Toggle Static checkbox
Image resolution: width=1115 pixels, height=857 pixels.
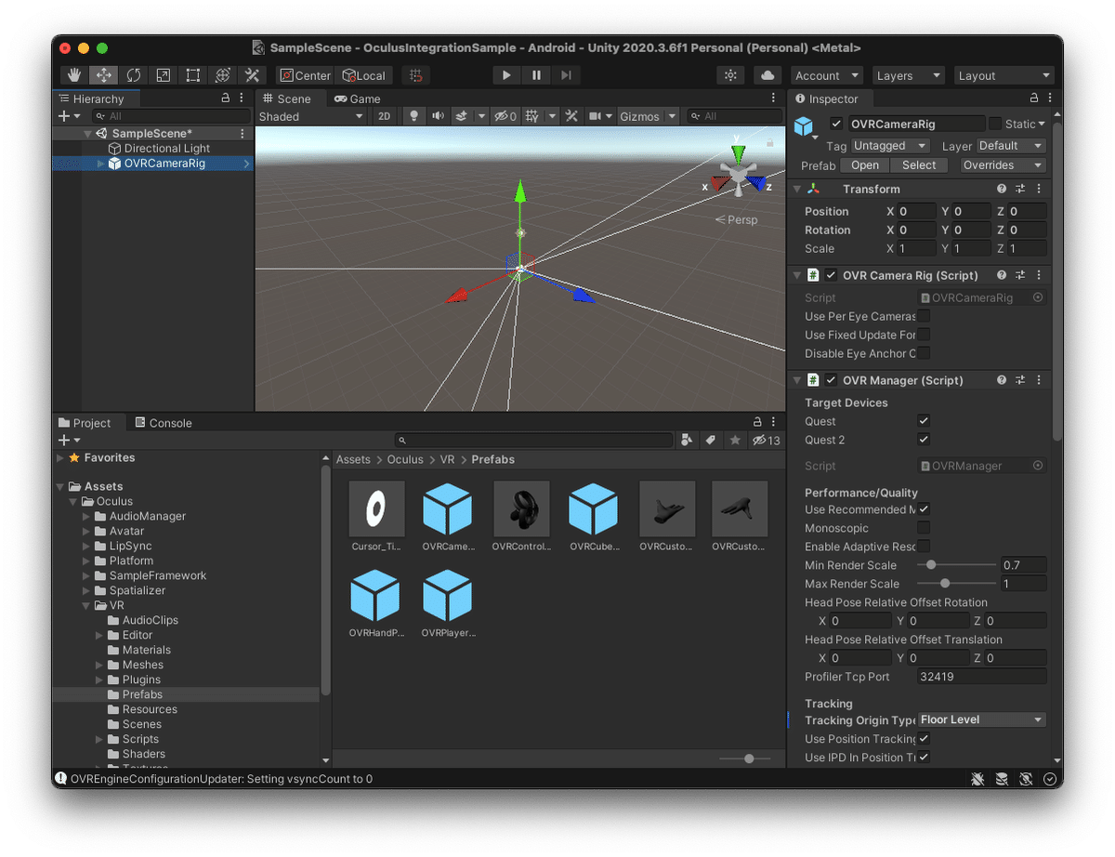coord(995,124)
